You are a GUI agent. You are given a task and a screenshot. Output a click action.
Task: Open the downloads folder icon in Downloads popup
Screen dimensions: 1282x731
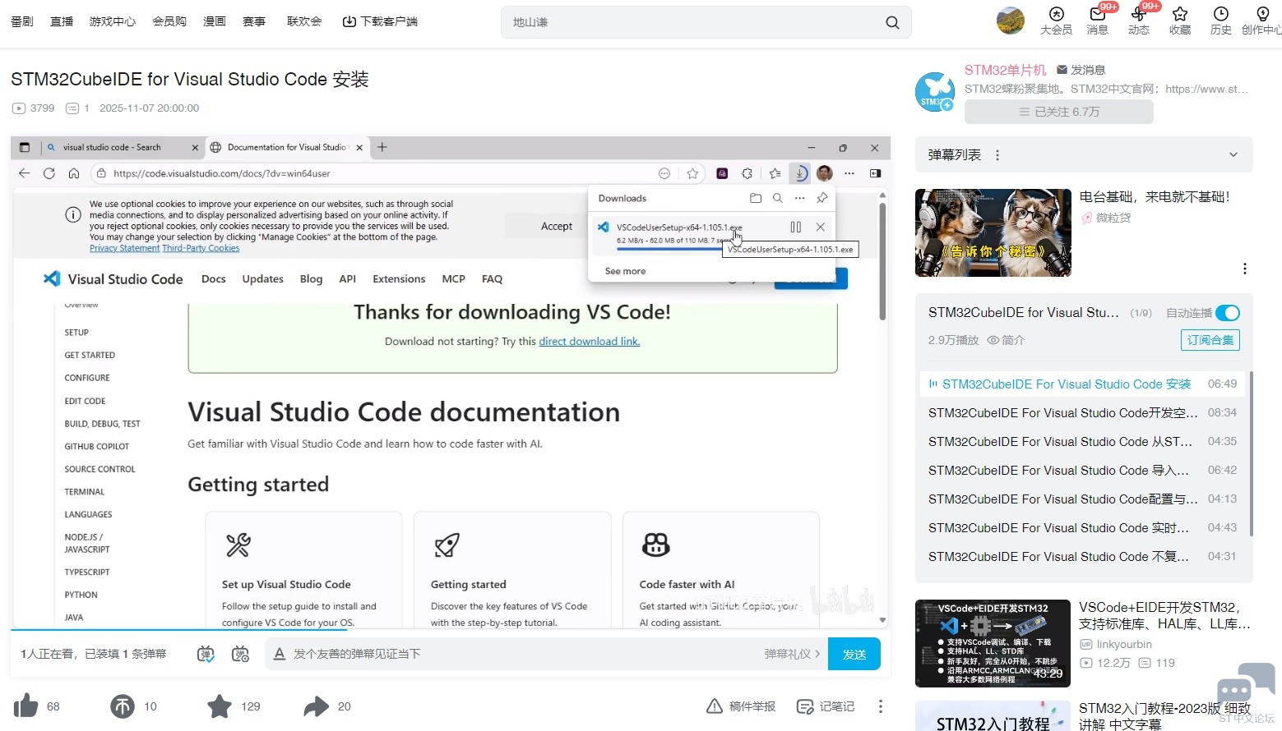coord(756,198)
